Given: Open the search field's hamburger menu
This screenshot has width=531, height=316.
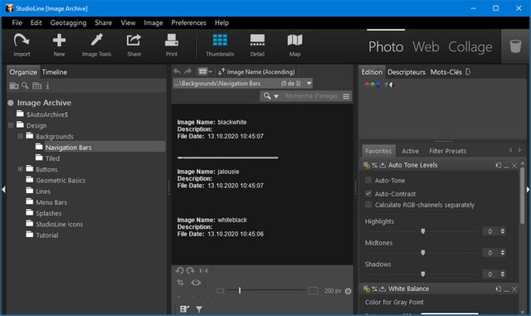Looking at the screenshot, I should click(346, 96).
